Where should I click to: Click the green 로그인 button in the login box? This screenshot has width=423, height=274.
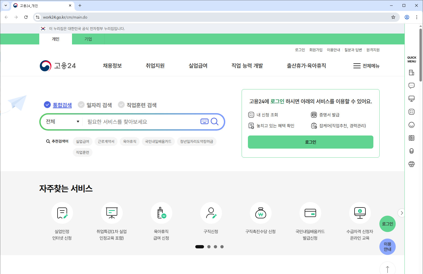311,142
